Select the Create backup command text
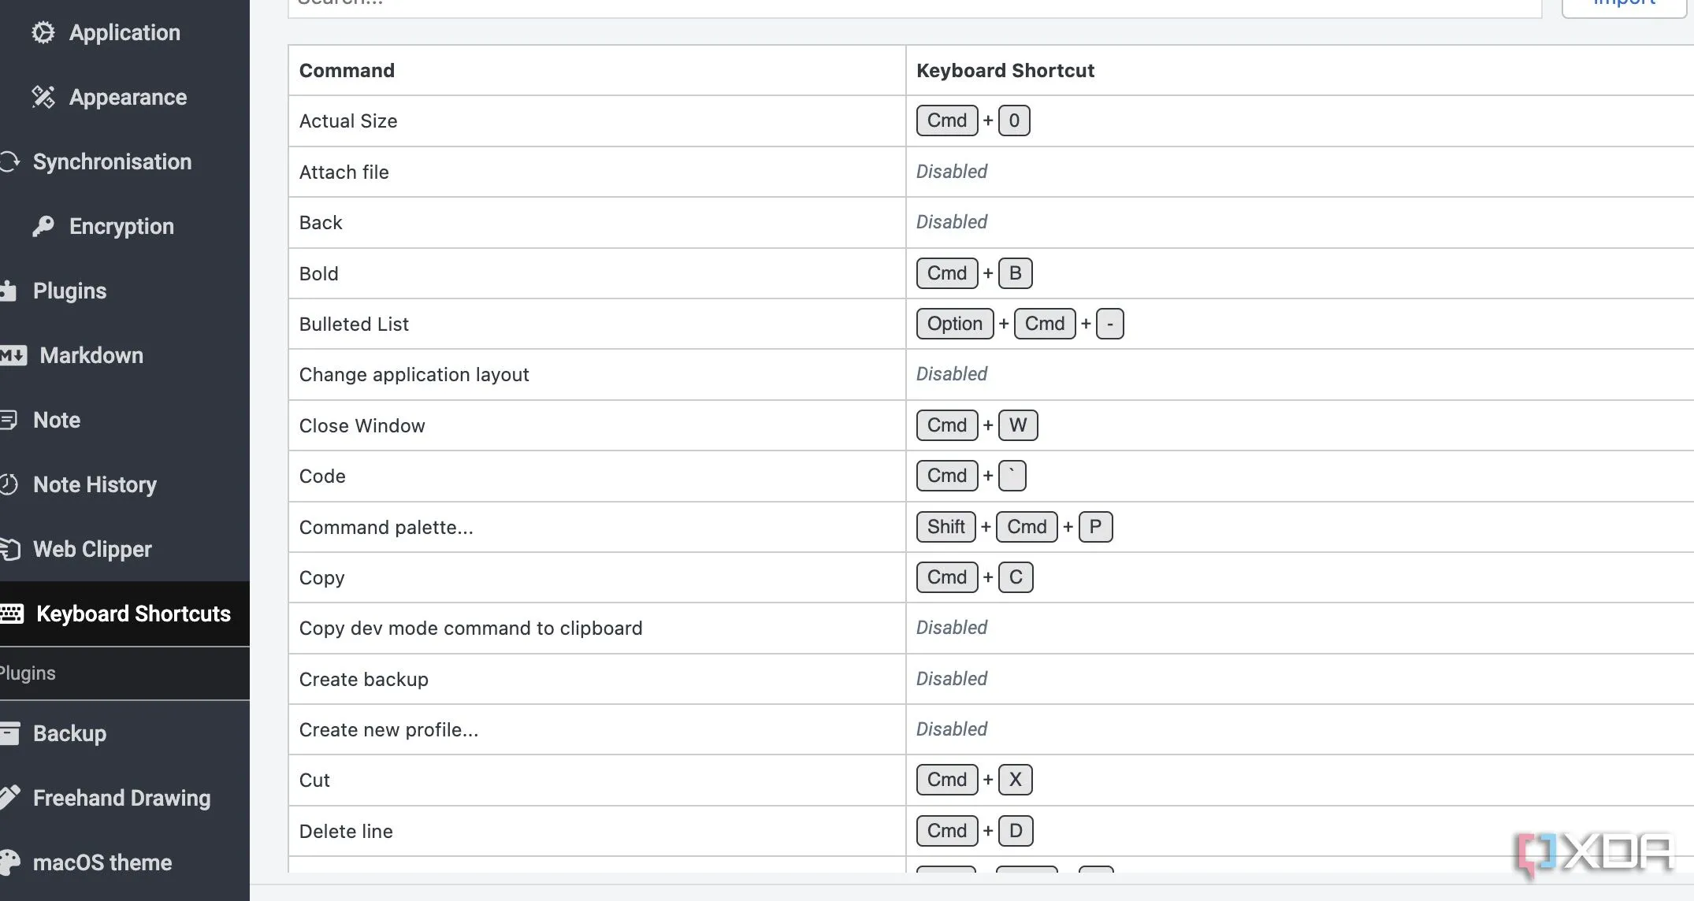The height and width of the screenshot is (901, 1694). tap(364, 679)
